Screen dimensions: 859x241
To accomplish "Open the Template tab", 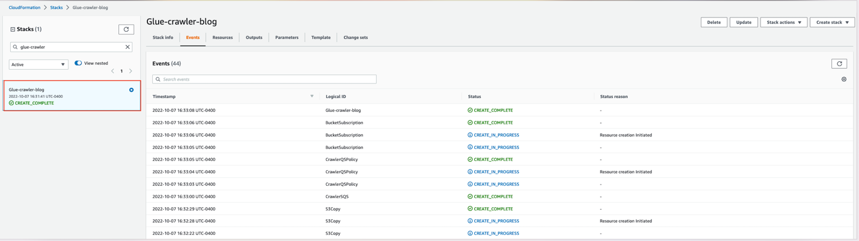I will pos(320,37).
